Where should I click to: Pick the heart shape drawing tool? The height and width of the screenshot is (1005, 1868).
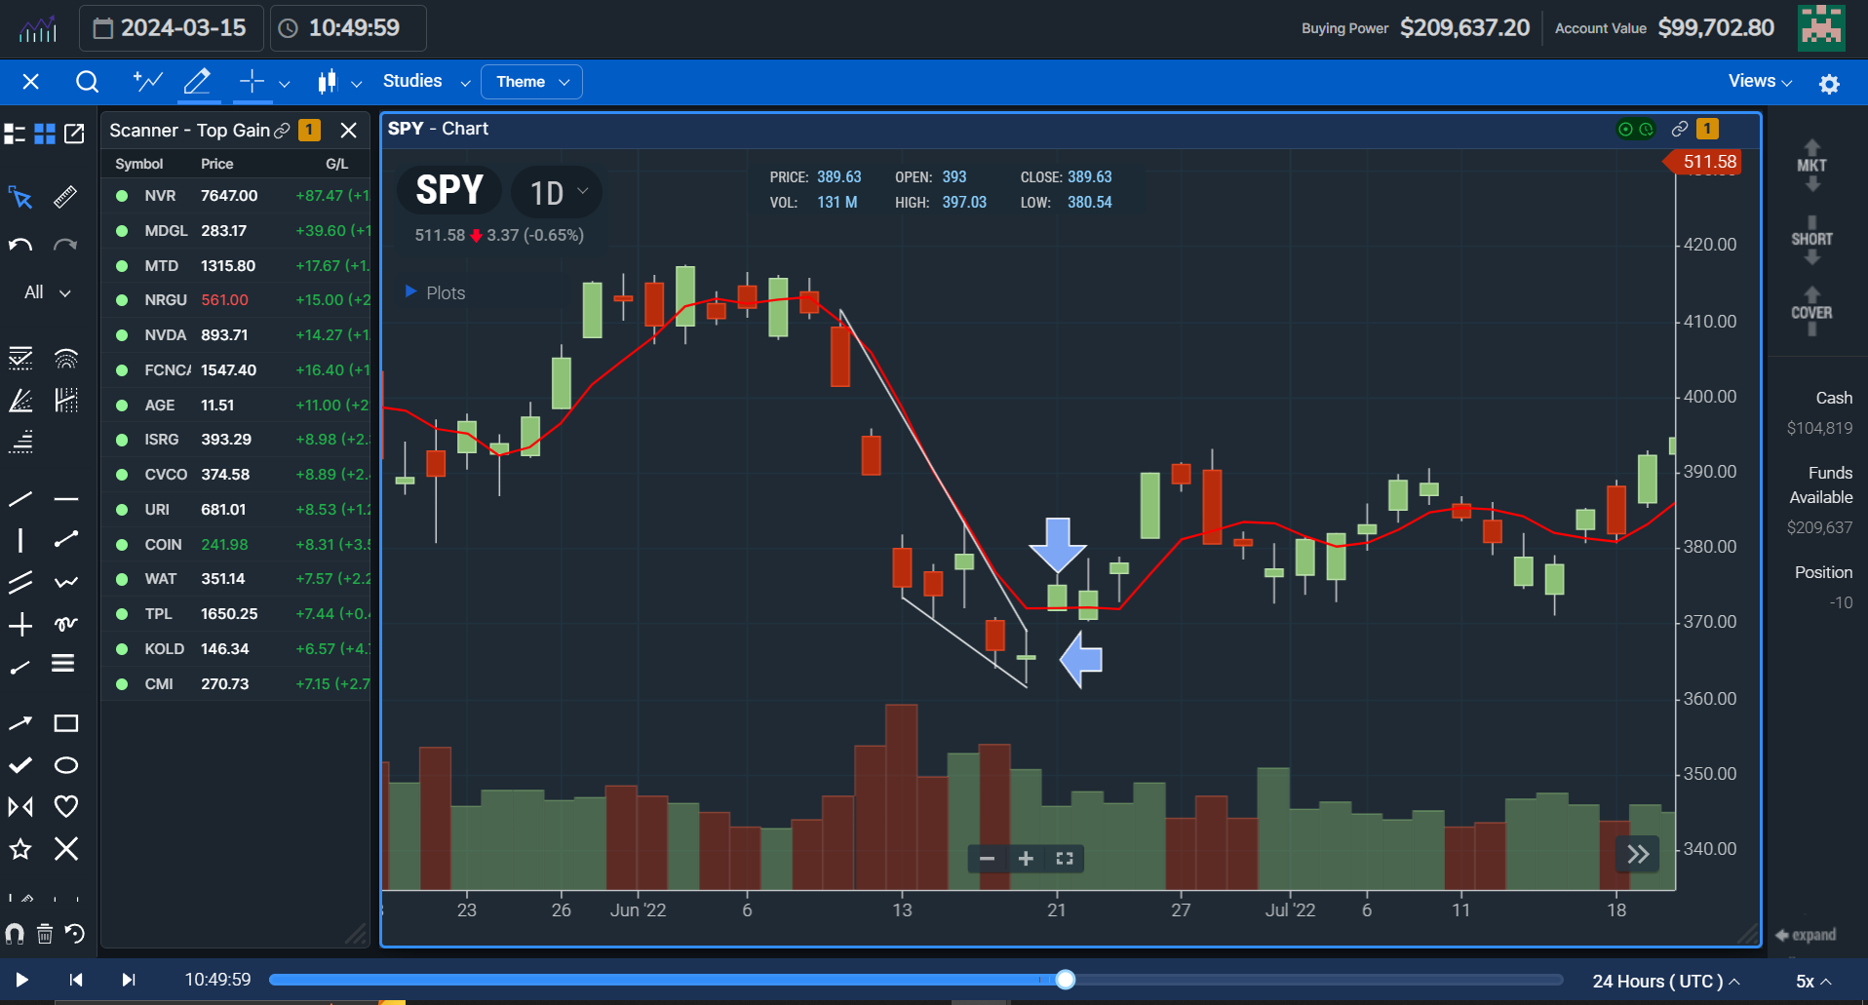(x=65, y=806)
